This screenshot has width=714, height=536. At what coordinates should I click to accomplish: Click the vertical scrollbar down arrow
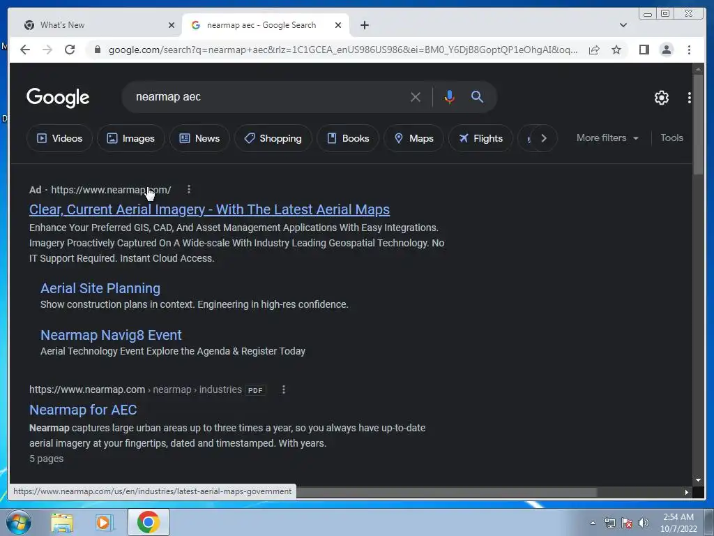(x=698, y=480)
